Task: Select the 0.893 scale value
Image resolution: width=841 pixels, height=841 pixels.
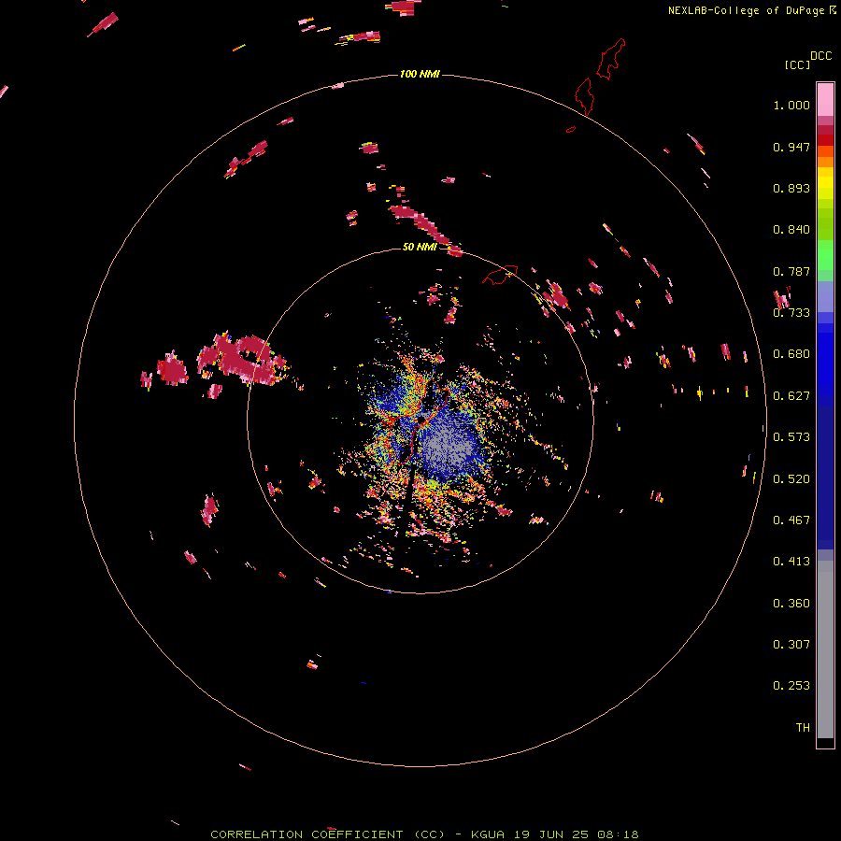Action: click(x=791, y=188)
